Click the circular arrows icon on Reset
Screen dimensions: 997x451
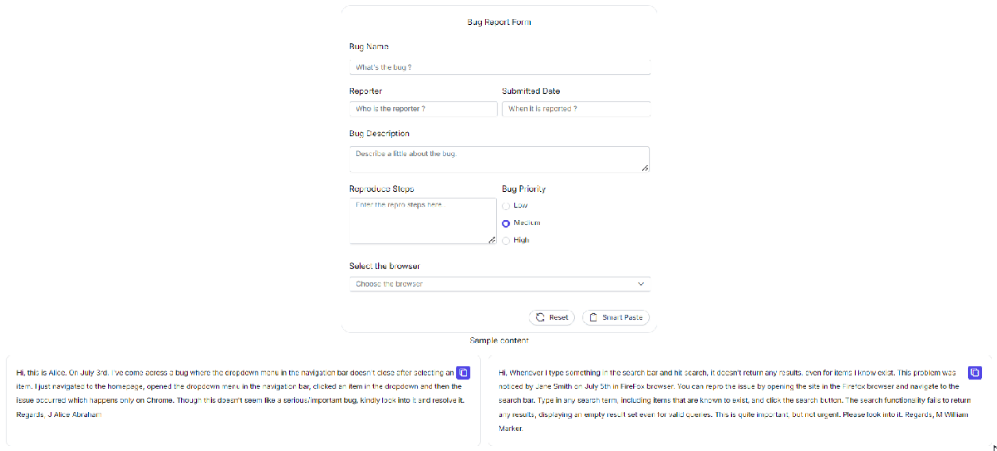click(x=540, y=317)
